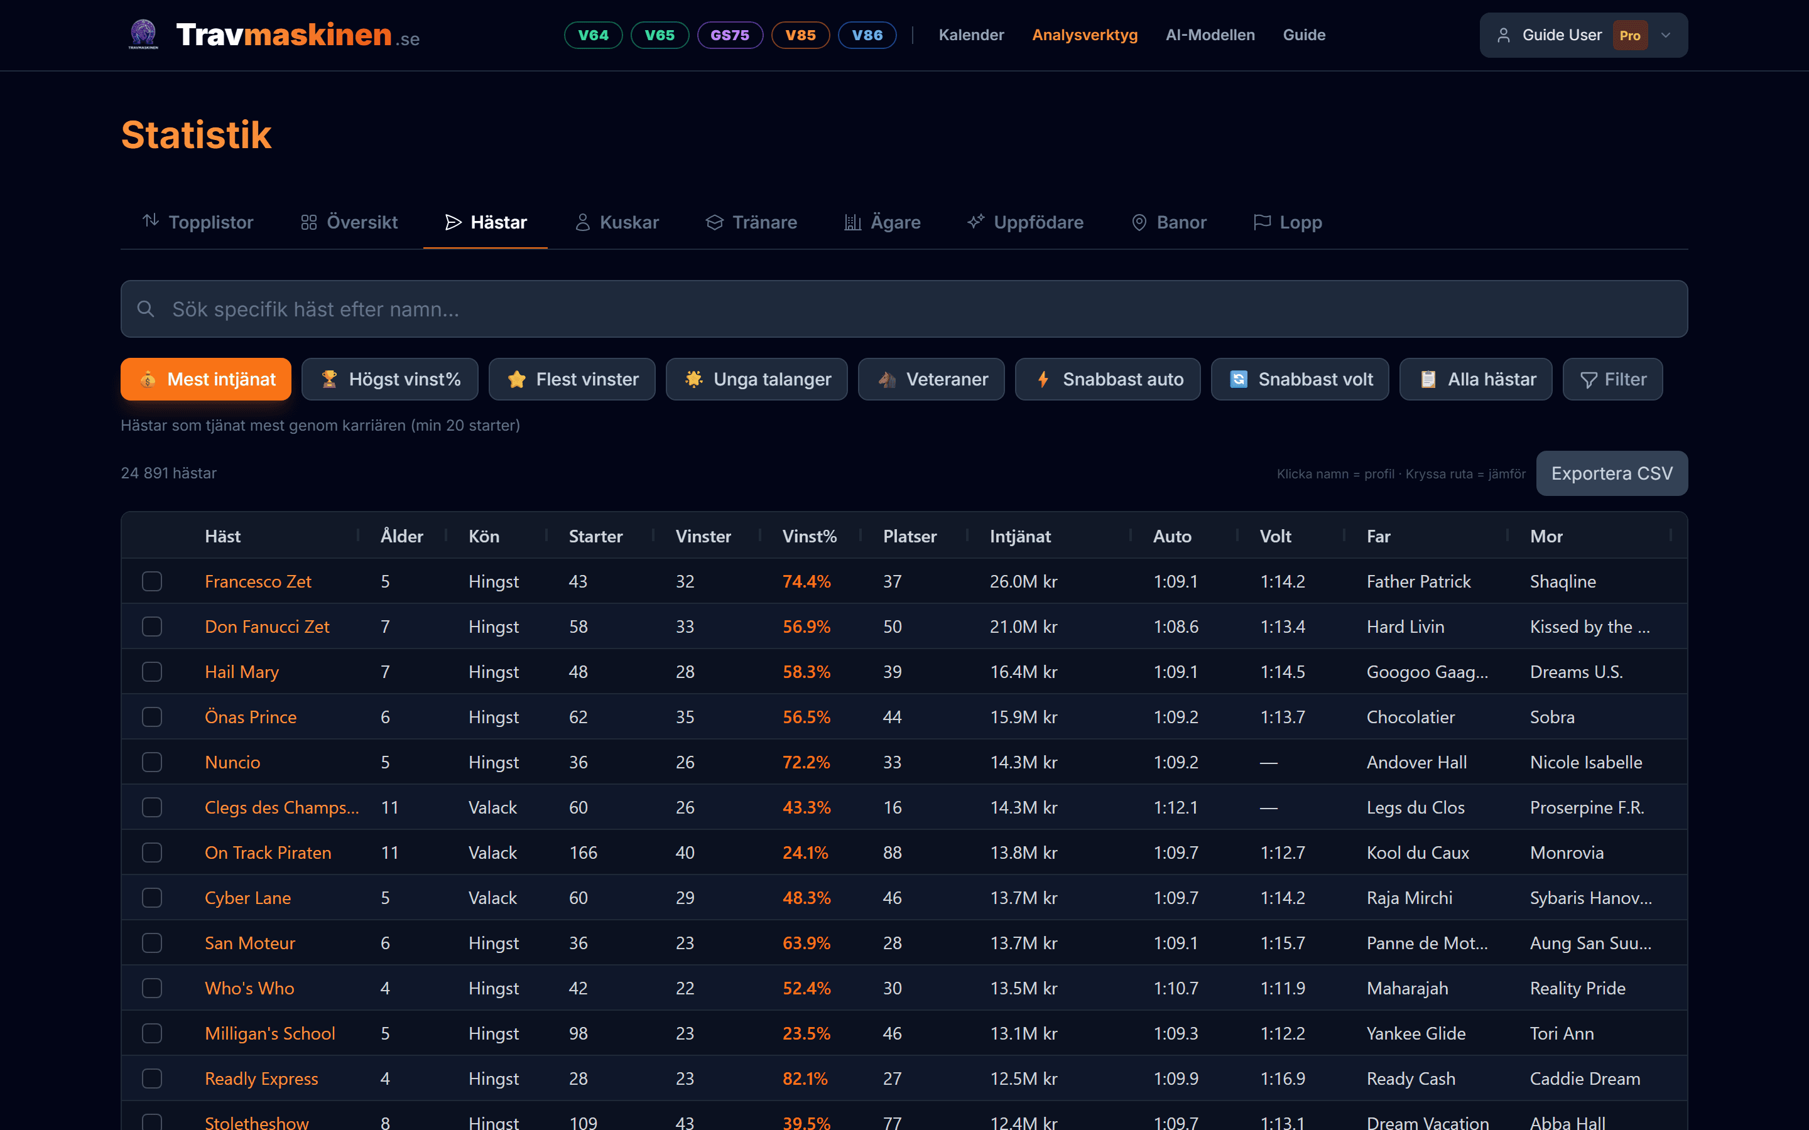Click the clipboard icon on Alla hästar
The height and width of the screenshot is (1130, 1809).
[1428, 380]
